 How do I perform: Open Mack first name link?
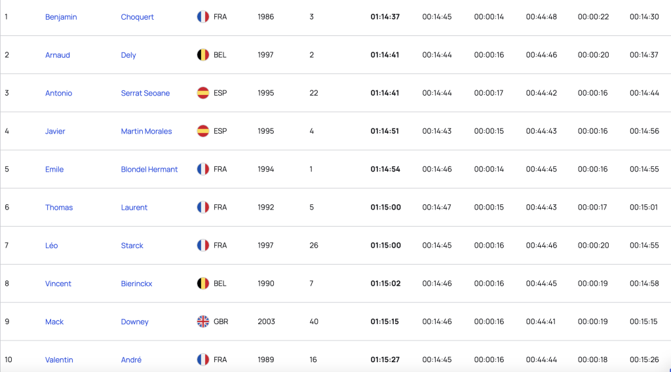click(x=54, y=322)
